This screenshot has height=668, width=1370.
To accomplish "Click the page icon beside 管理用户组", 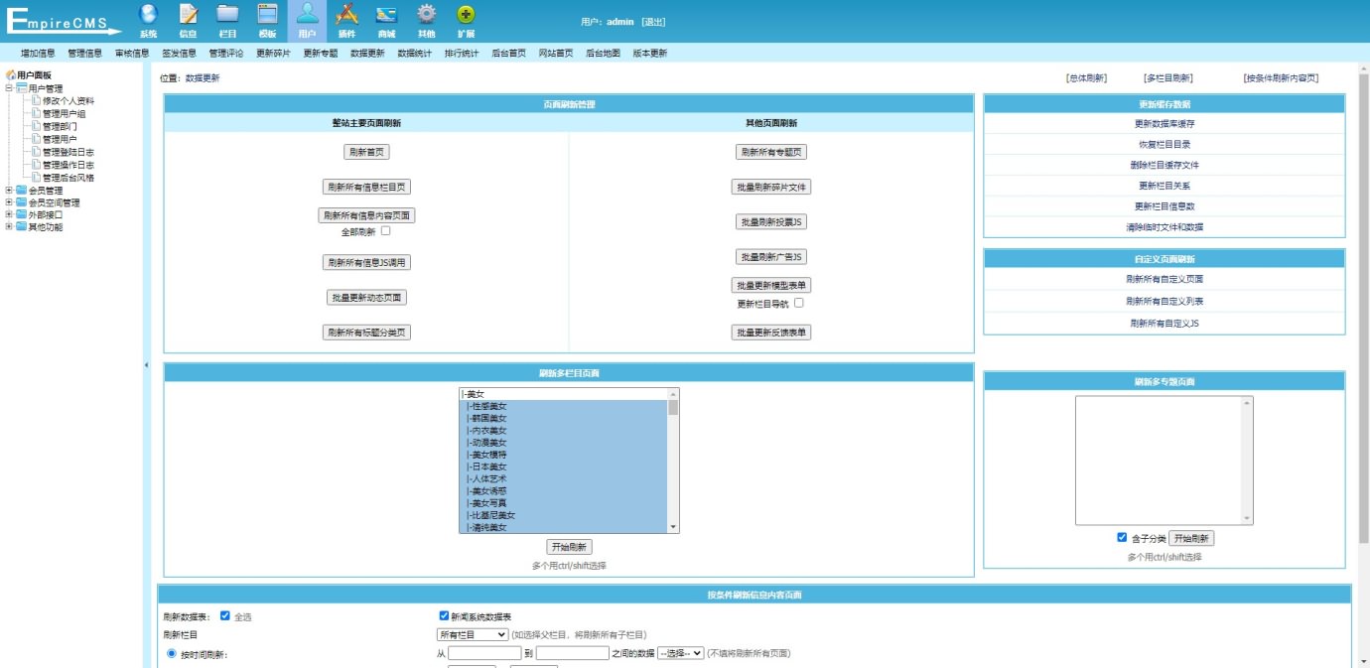I will tap(36, 113).
